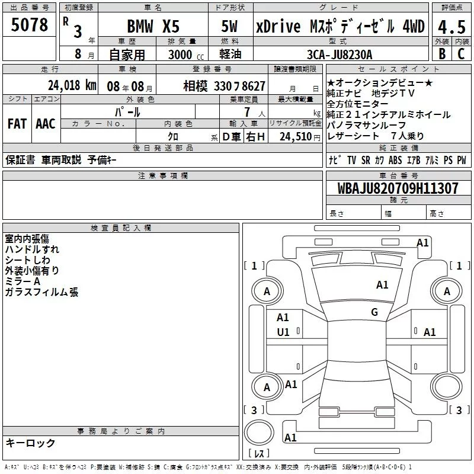Click ナビ in genuine equipment row
474x474 pixels.
coord(335,160)
